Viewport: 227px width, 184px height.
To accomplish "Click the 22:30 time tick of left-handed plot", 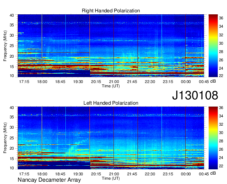I will pyautogui.click(x=150, y=174).
